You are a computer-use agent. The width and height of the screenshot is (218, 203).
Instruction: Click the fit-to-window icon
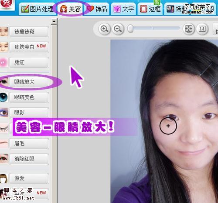coord(188,29)
